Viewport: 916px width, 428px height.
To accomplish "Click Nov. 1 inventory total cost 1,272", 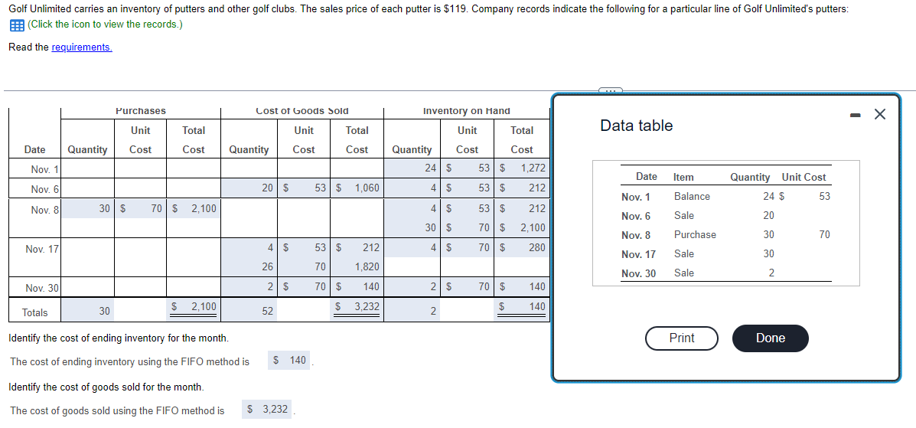I will pos(523,168).
